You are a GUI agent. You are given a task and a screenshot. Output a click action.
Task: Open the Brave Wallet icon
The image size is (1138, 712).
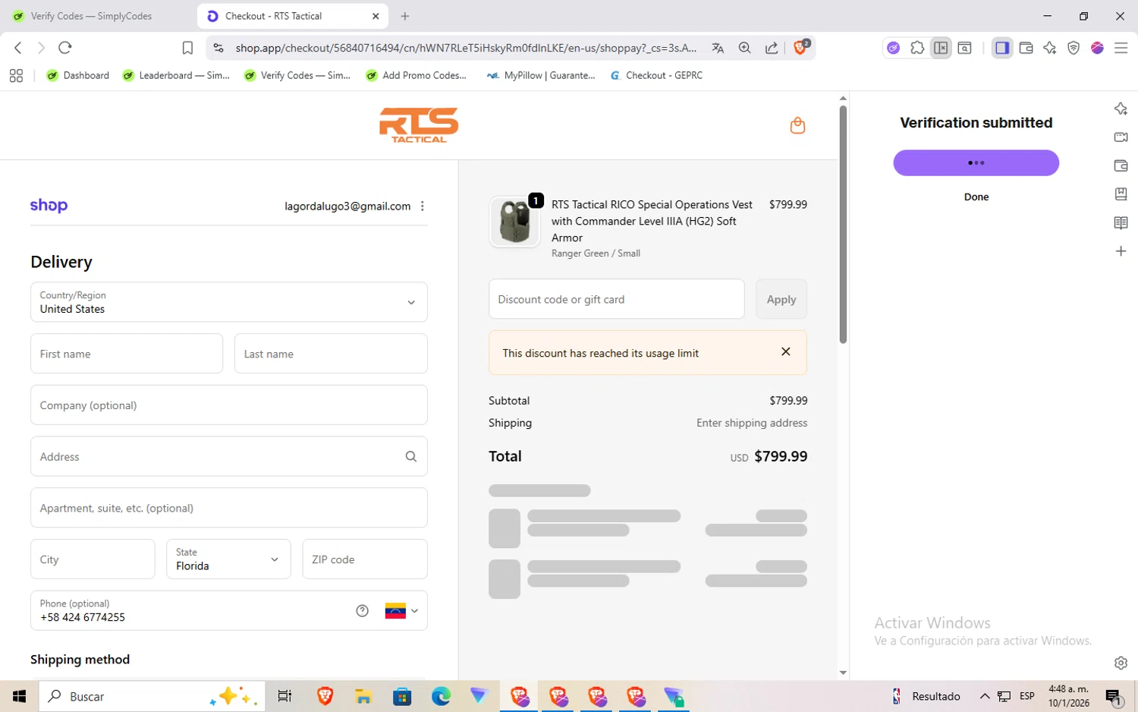coord(1026,48)
